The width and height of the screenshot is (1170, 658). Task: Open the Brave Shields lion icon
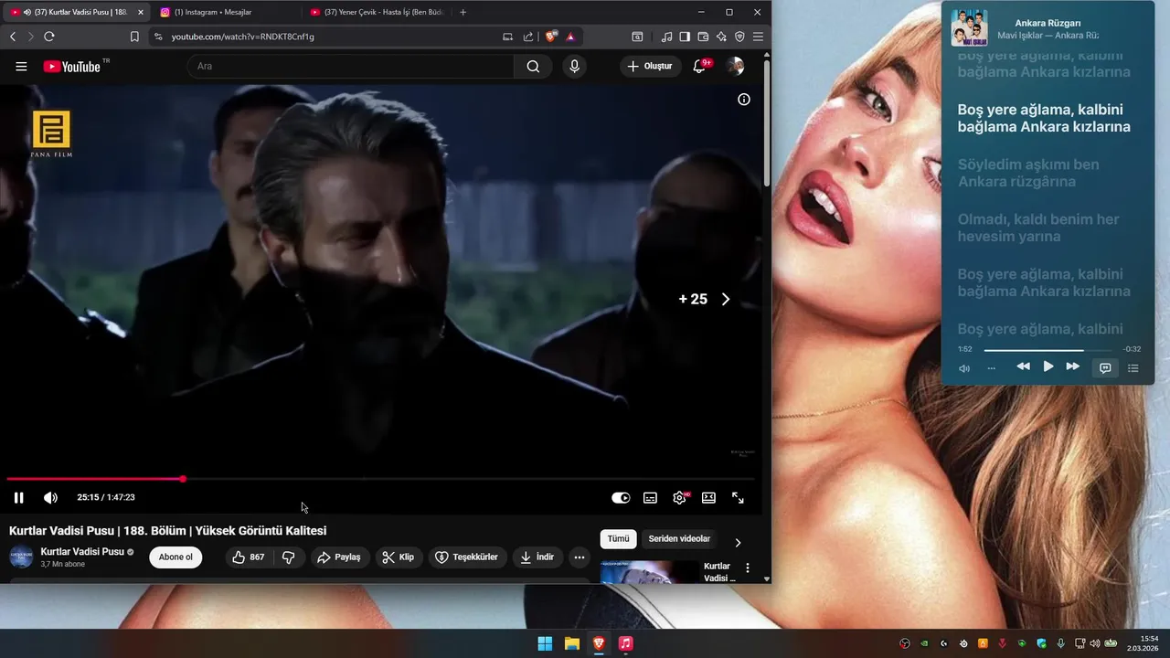pos(551,37)
